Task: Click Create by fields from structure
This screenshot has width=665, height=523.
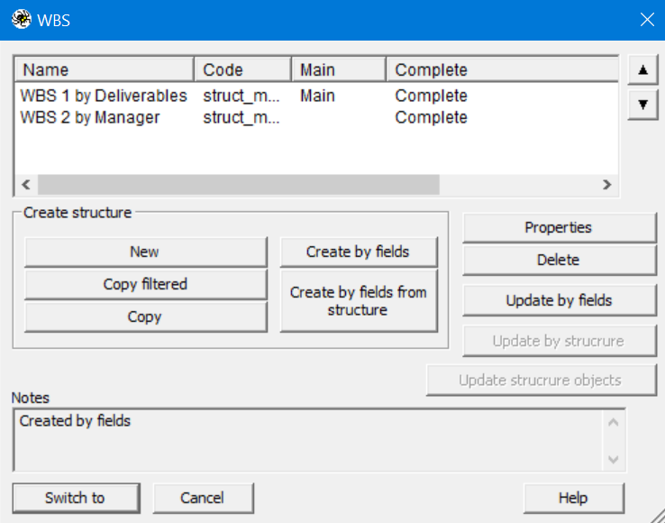Action: [x=359, y=301]
